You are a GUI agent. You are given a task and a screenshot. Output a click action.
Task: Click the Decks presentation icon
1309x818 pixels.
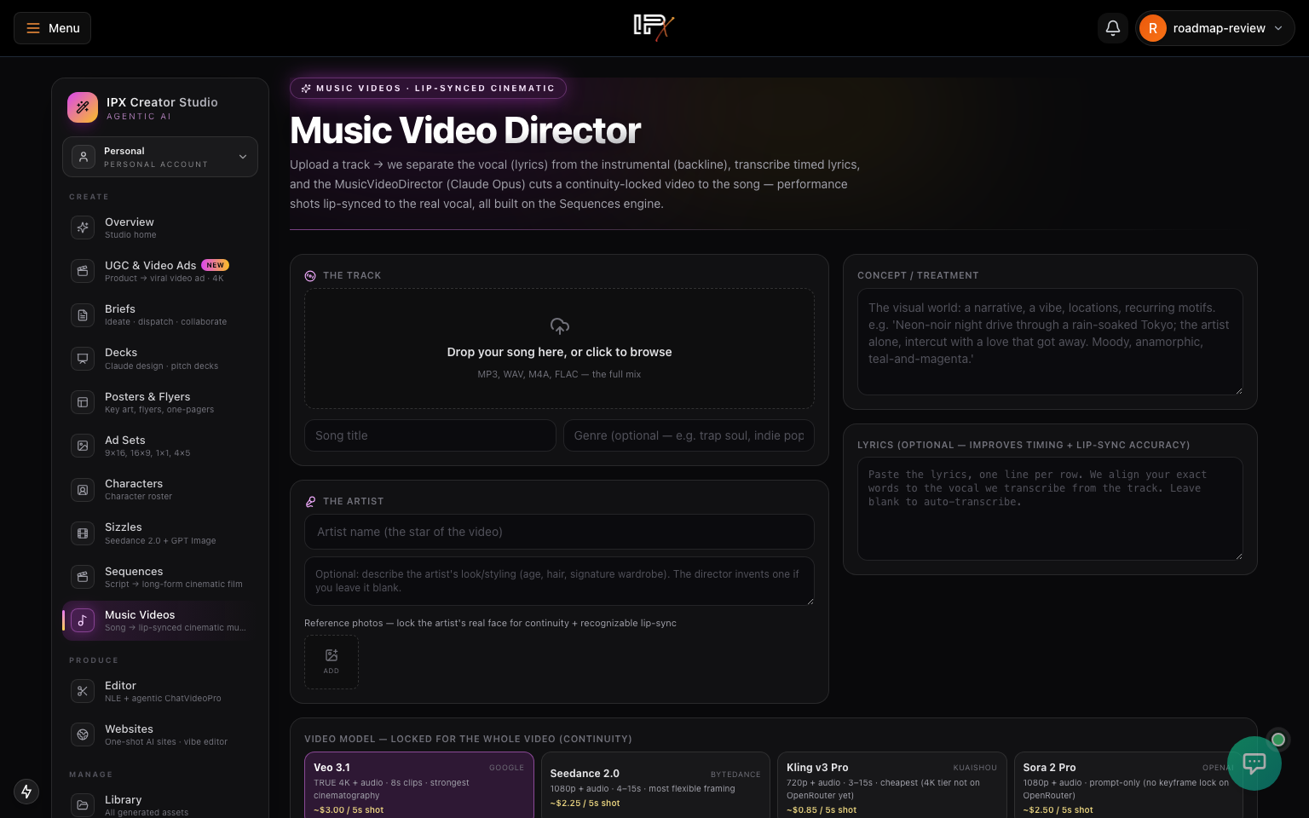tap(83, 359)
